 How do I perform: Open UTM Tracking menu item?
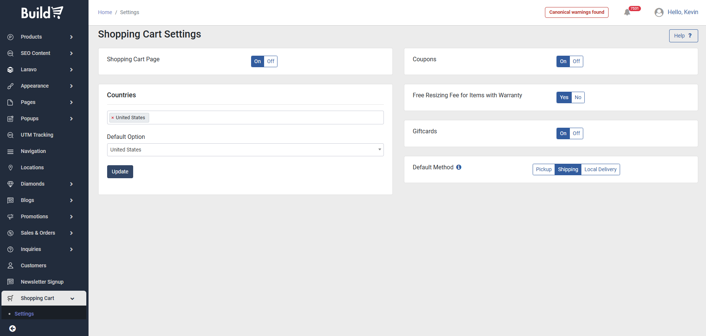click(44, 135)
